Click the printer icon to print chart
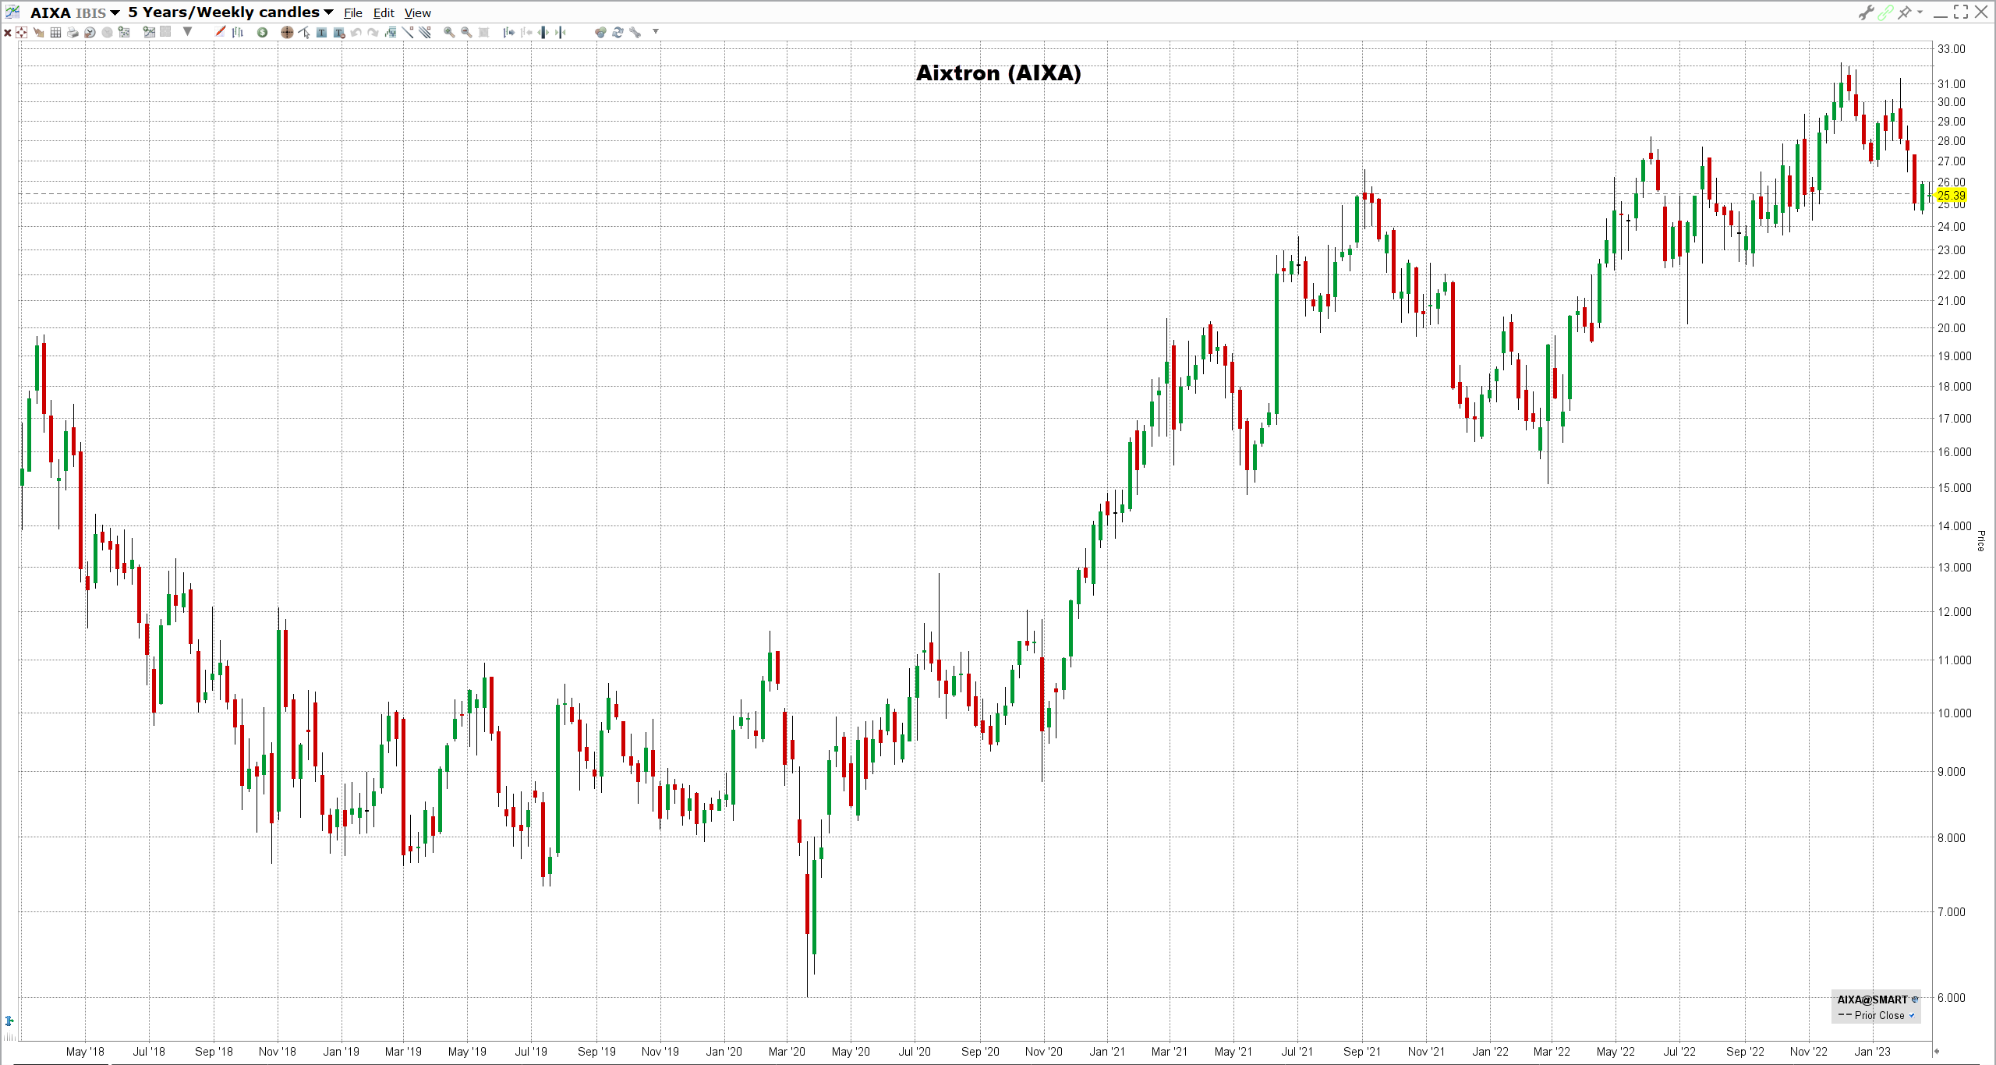1996x1065 pixels. coord(73,33)
